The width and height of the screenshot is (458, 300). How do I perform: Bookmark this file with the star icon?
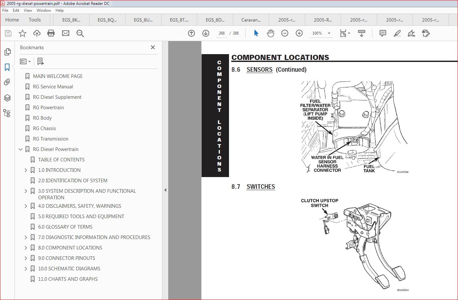(23, 33)
